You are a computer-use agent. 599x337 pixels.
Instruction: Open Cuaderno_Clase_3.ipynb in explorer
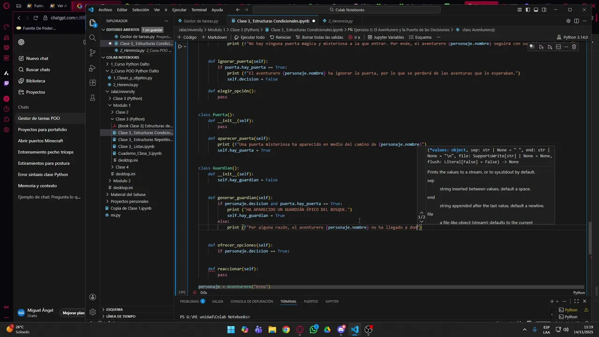tap(139, 154)
